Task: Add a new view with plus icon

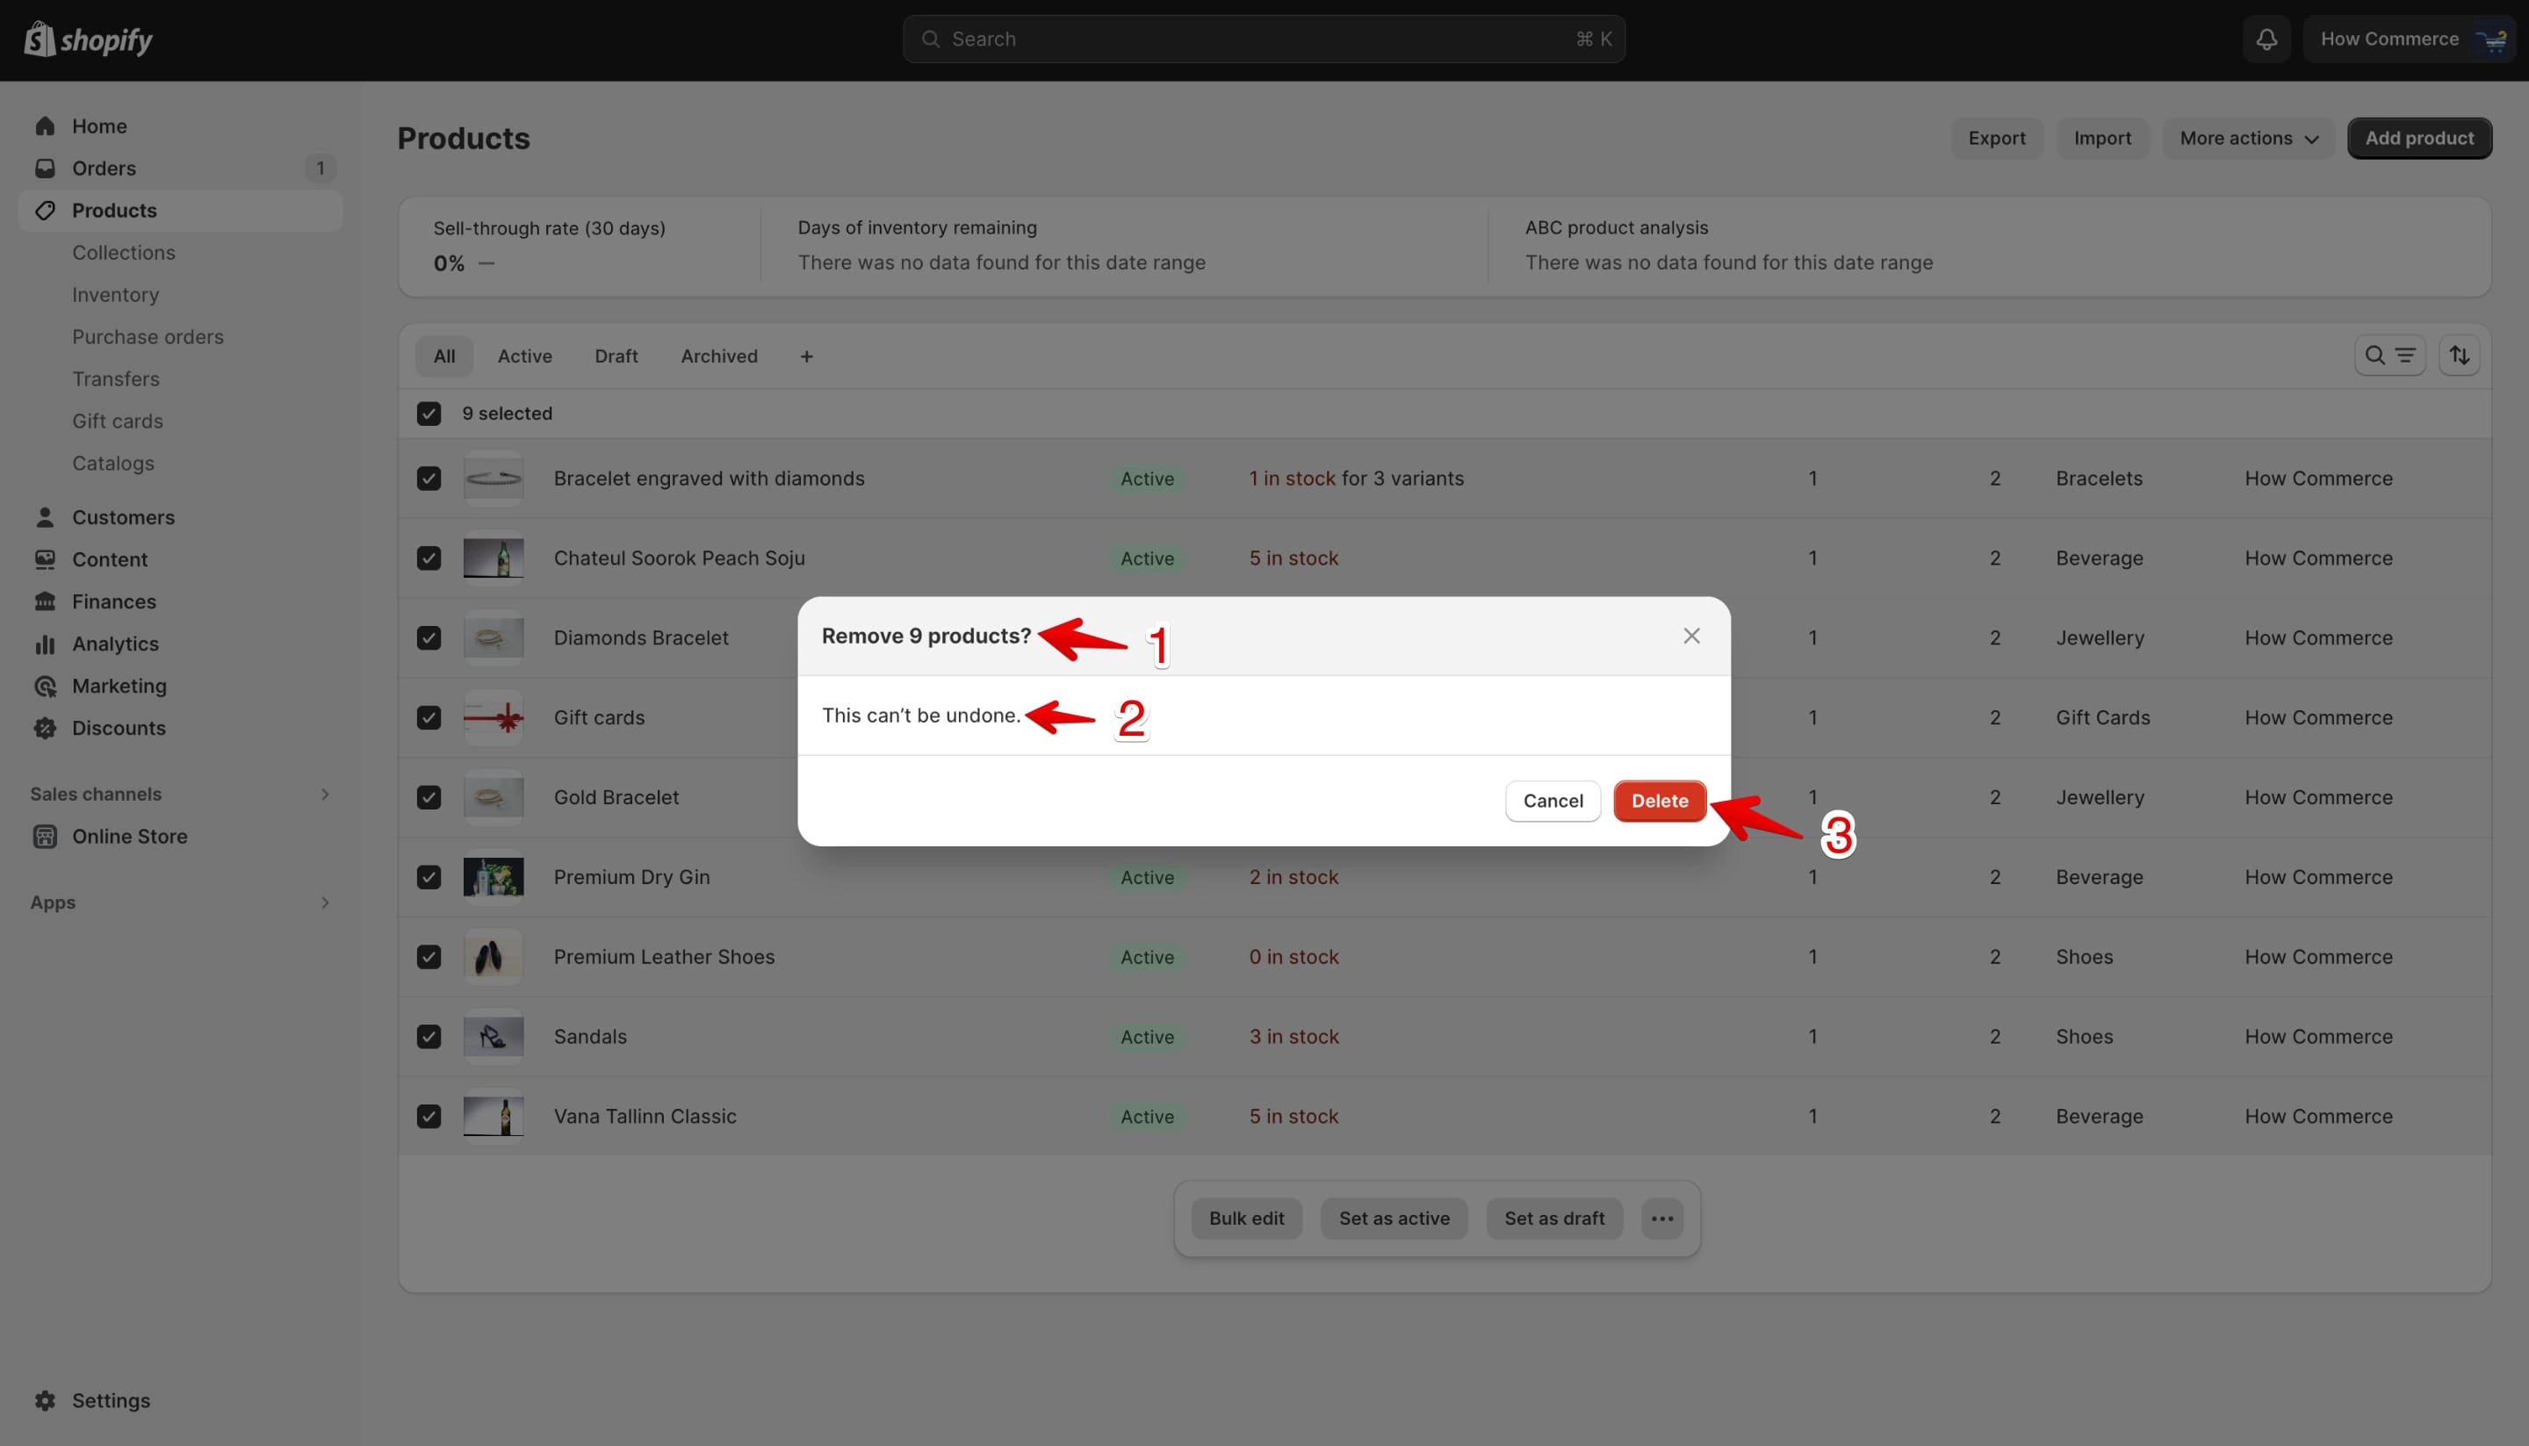Action: coord(805,356)
